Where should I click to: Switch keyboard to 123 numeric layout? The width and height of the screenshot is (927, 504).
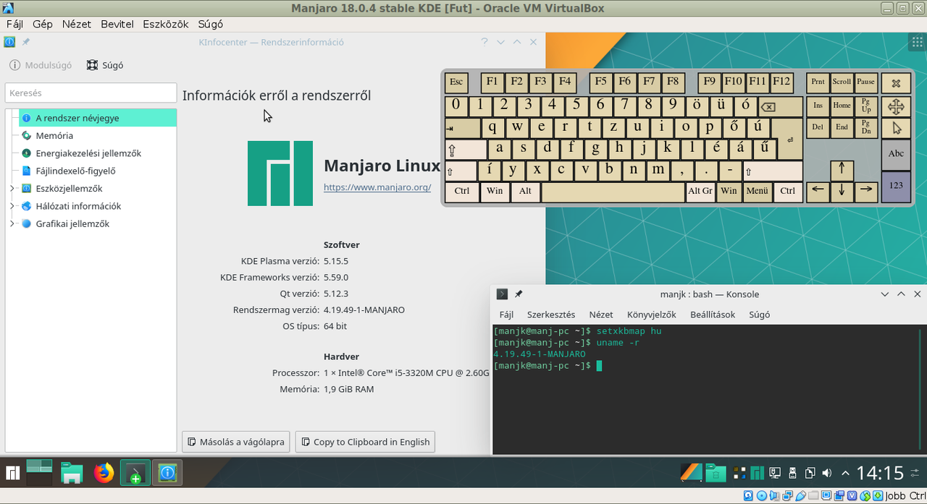pos(896,186)
